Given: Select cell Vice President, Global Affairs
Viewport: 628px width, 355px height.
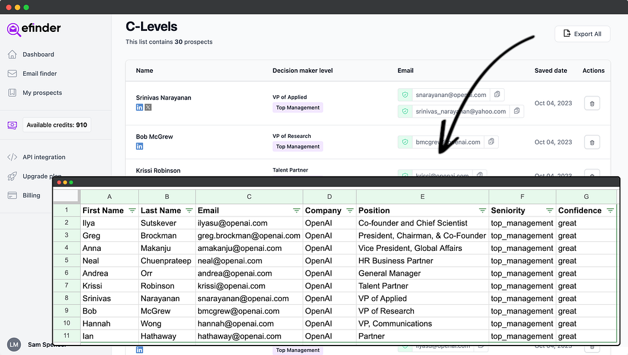Looking at the screenshot, I should pyautogui.click(x=423, y=248).
